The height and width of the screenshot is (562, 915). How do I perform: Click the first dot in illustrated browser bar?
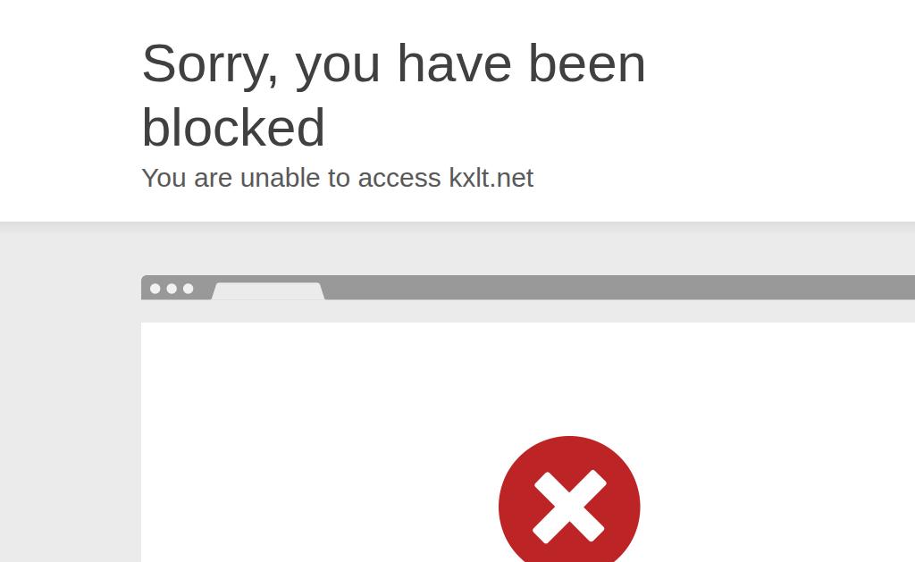(x=155, y=289)
